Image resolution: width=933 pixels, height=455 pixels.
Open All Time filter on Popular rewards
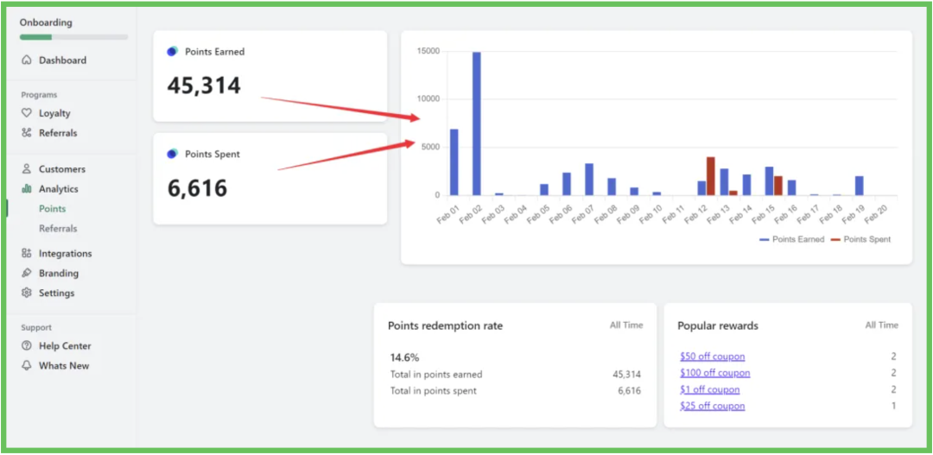pos(881,325)
